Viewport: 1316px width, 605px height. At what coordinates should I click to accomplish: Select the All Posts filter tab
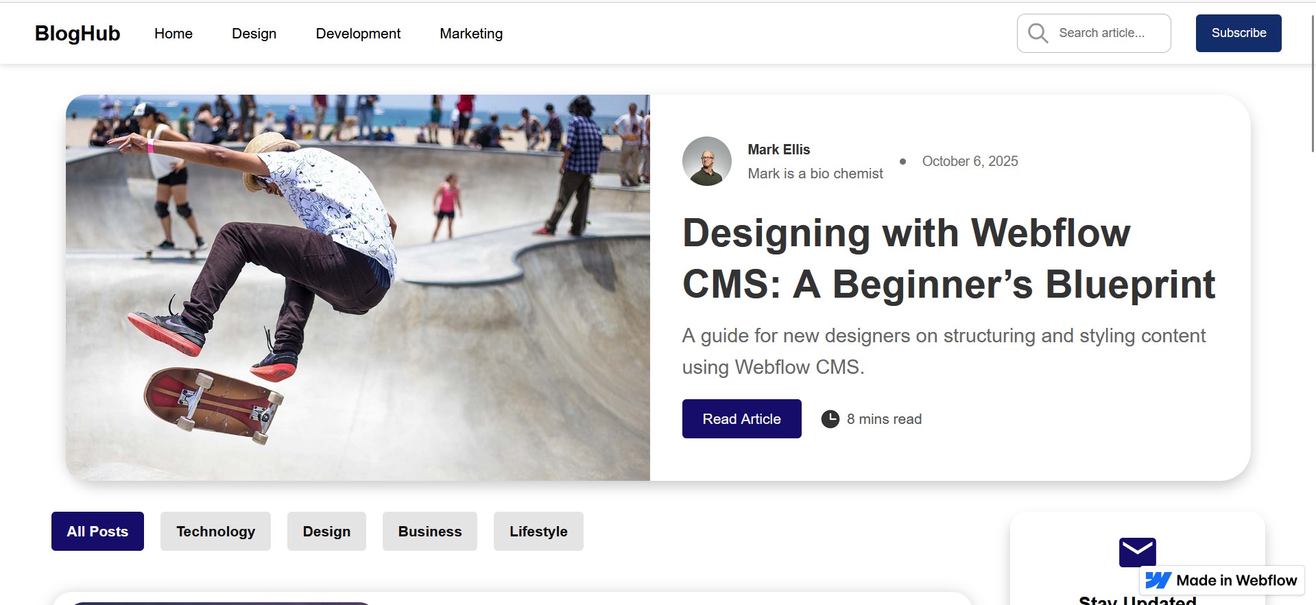[x=97, y=532]
